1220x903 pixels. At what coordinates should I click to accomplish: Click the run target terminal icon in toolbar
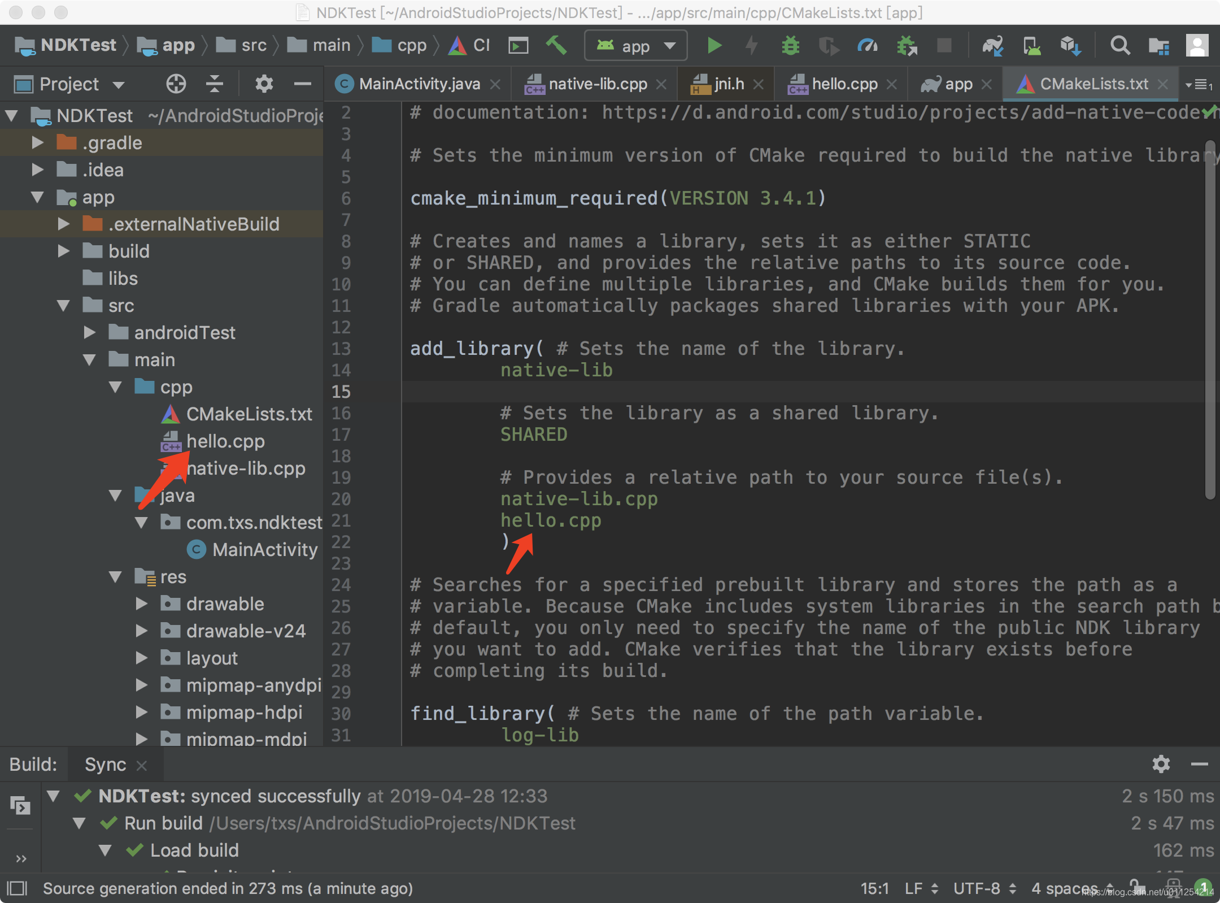[x=518, y=45]
